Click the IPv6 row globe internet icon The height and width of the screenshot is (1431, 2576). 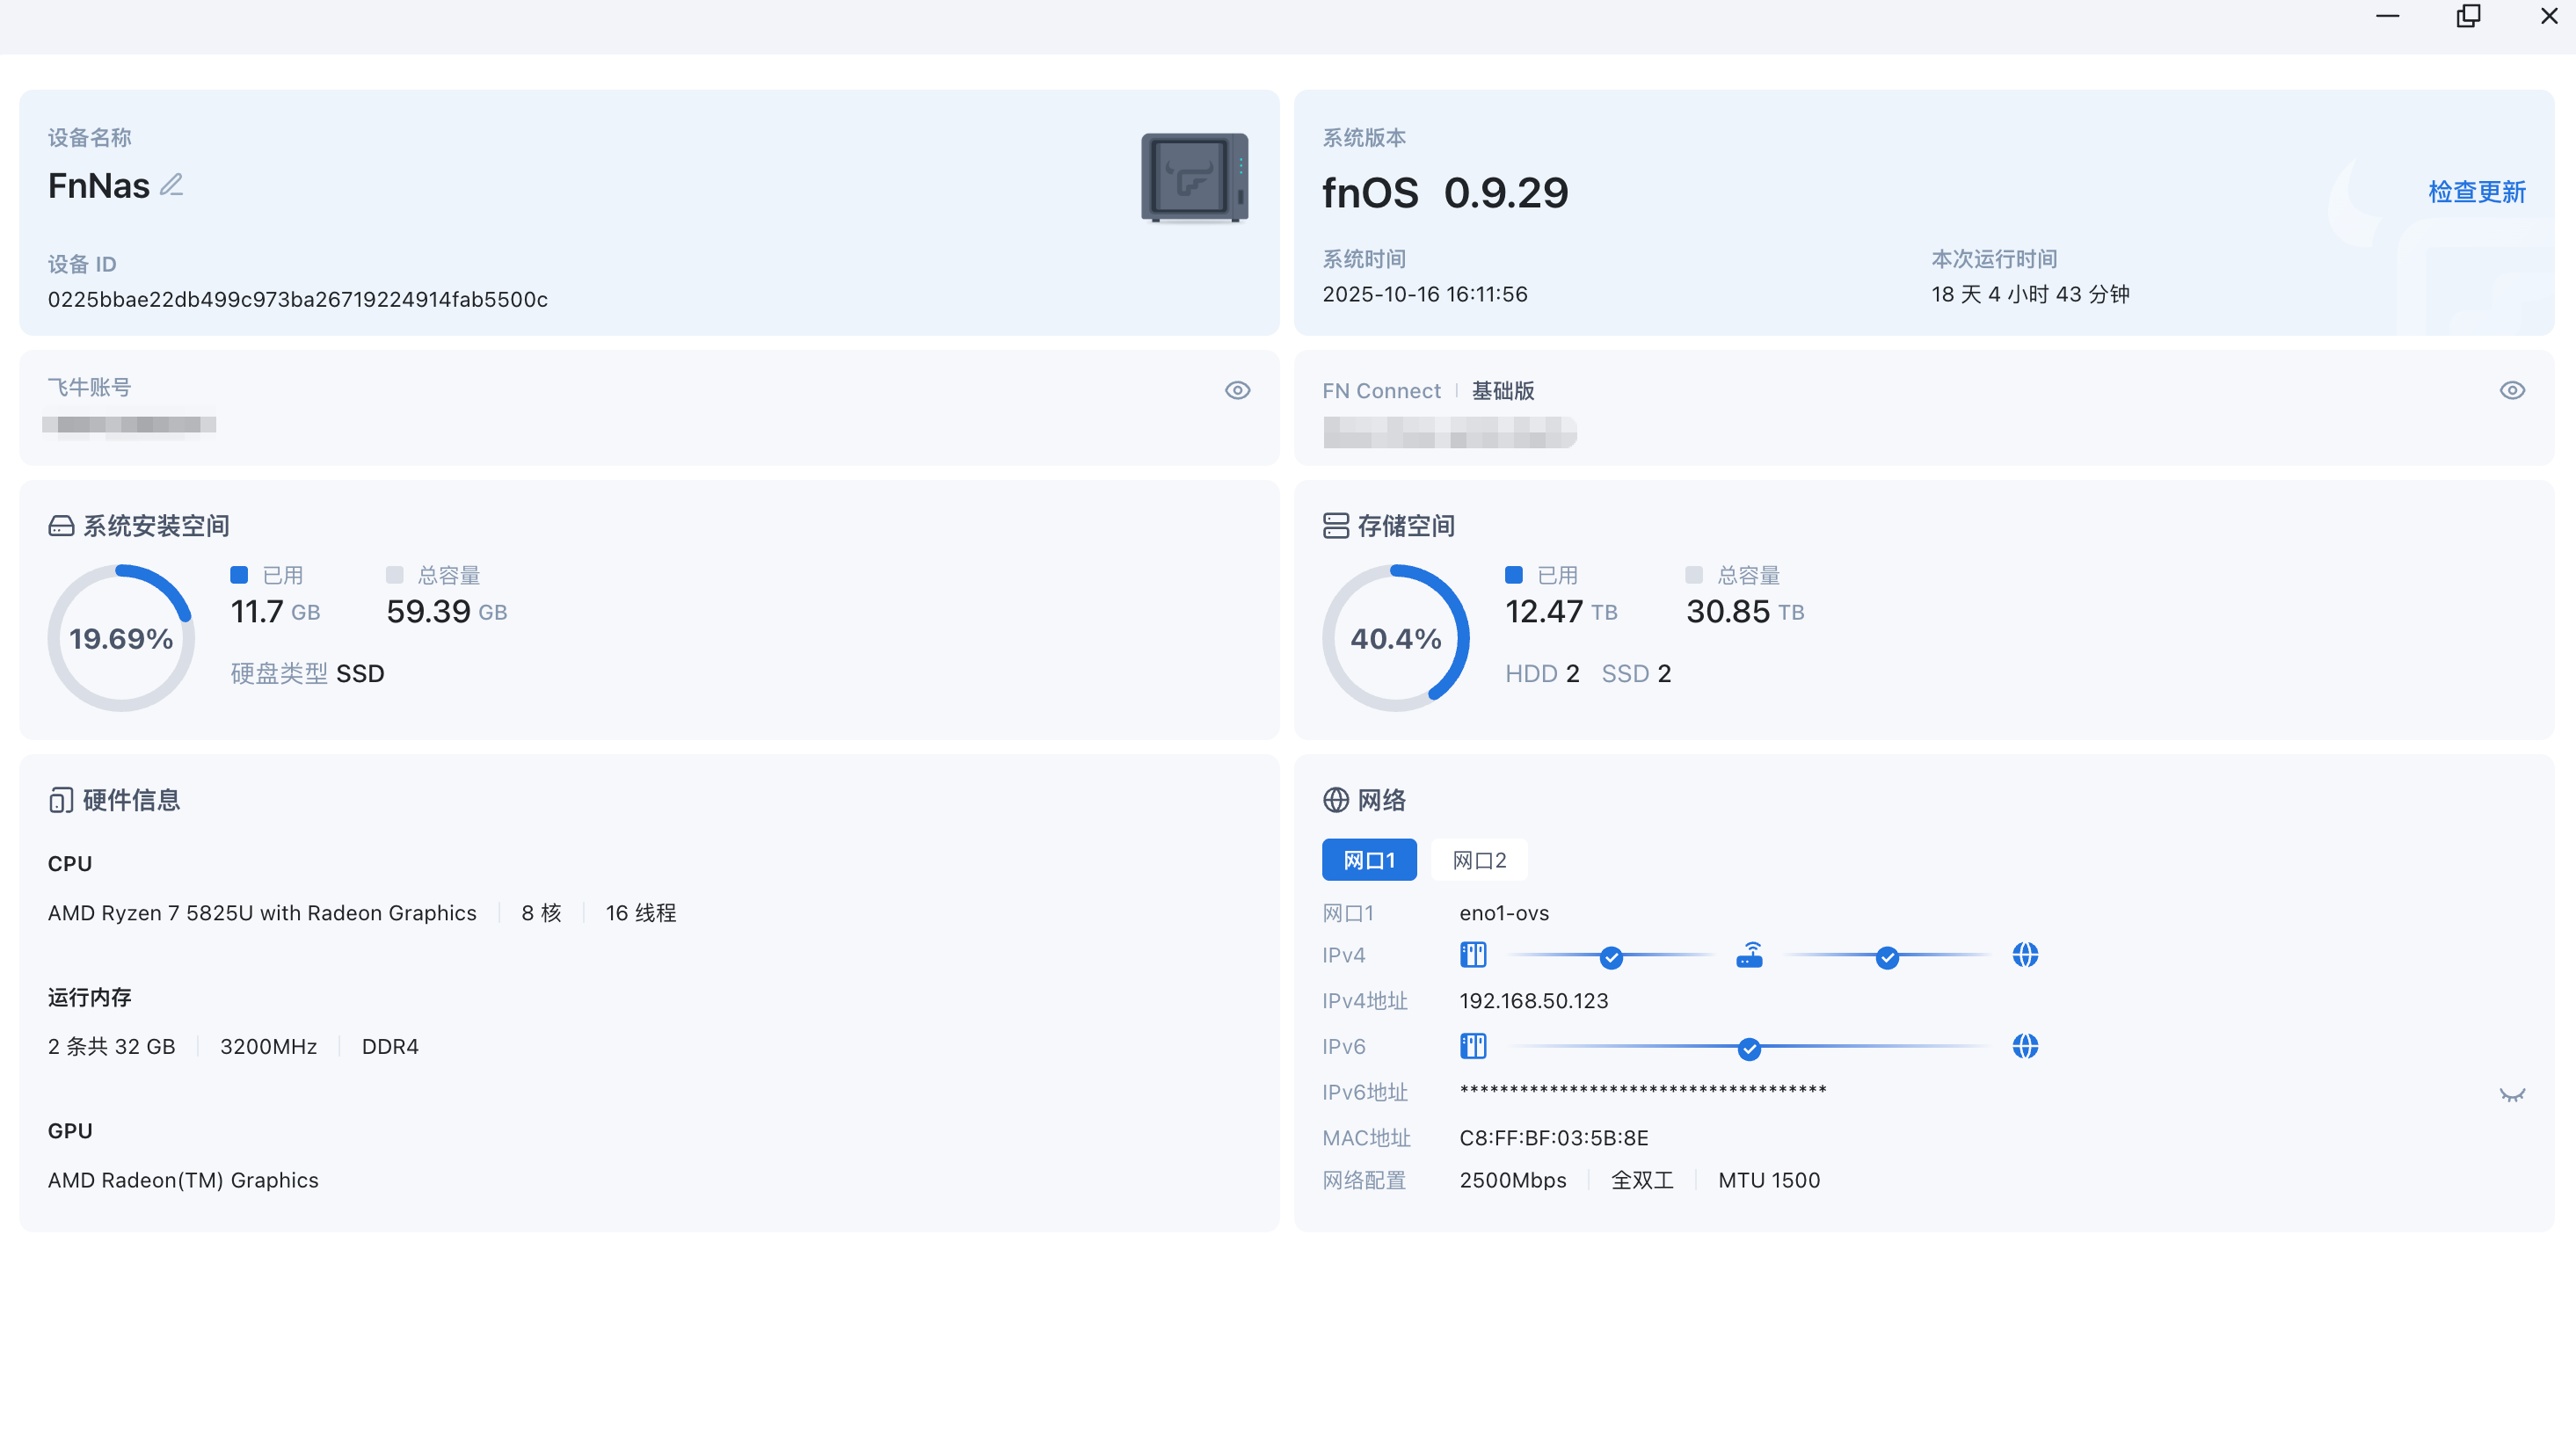tap(2025, 1046)
